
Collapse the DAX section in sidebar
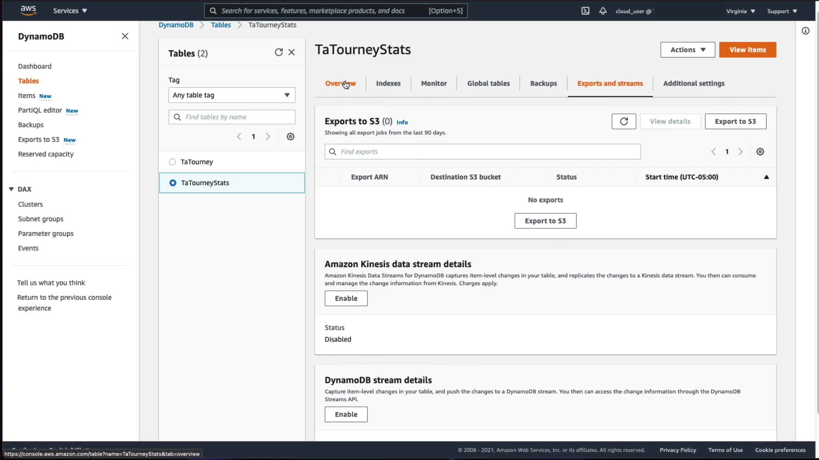click(x=12, y=189)
